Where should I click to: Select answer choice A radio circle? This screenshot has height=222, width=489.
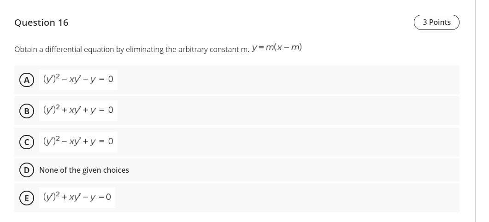point(27,80)
